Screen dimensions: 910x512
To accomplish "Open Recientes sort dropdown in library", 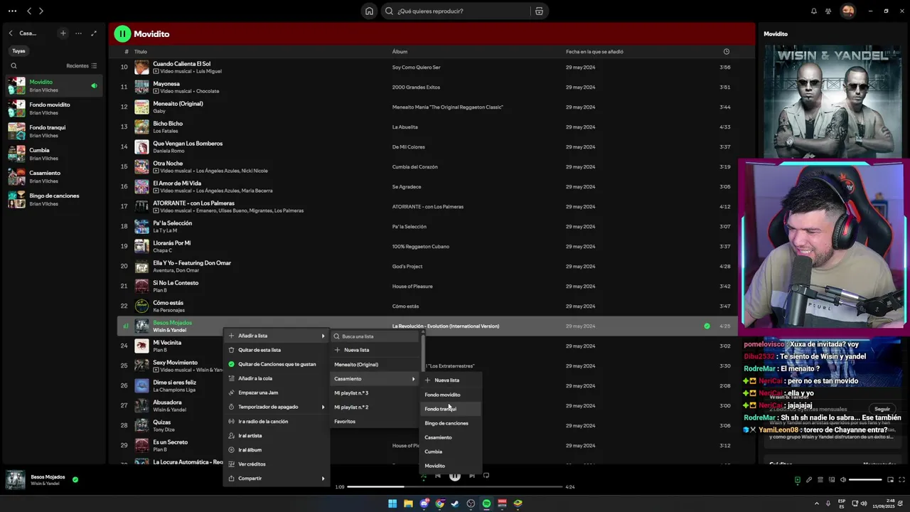I will coord(82,65).
